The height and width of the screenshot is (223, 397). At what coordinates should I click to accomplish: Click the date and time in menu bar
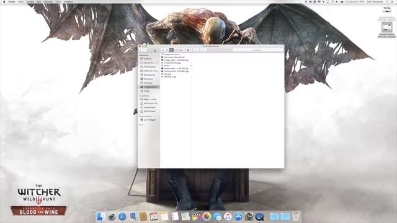[355, 1]
